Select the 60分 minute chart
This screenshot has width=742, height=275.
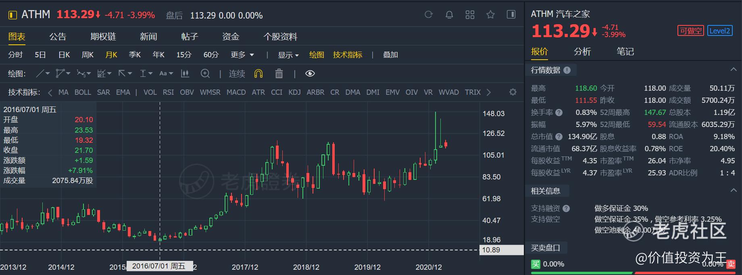pos(211,55)
